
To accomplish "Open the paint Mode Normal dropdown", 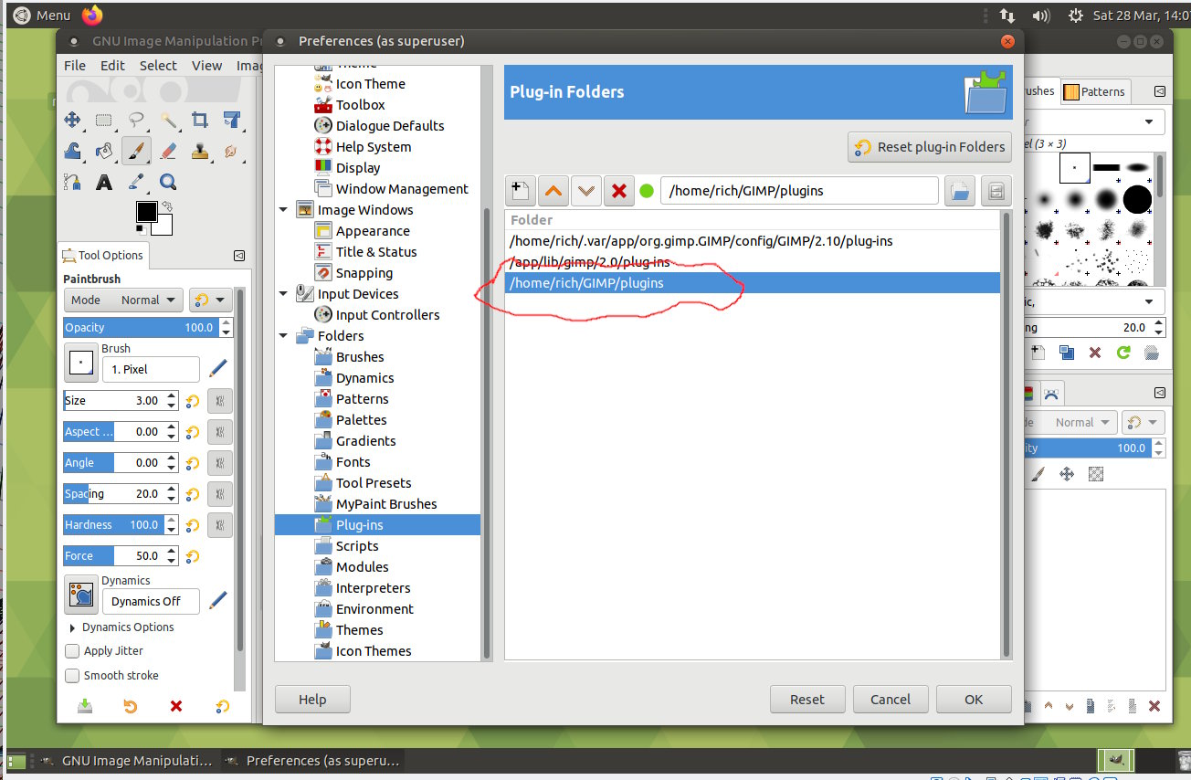I will tap(123, 300).
